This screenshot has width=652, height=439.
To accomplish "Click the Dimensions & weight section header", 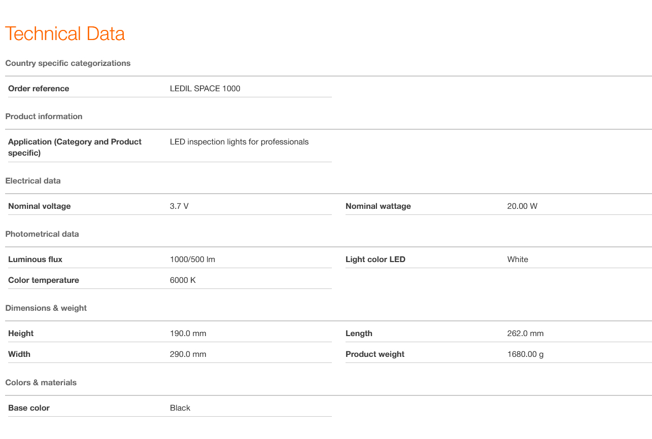I will click(x=46, y=308).
